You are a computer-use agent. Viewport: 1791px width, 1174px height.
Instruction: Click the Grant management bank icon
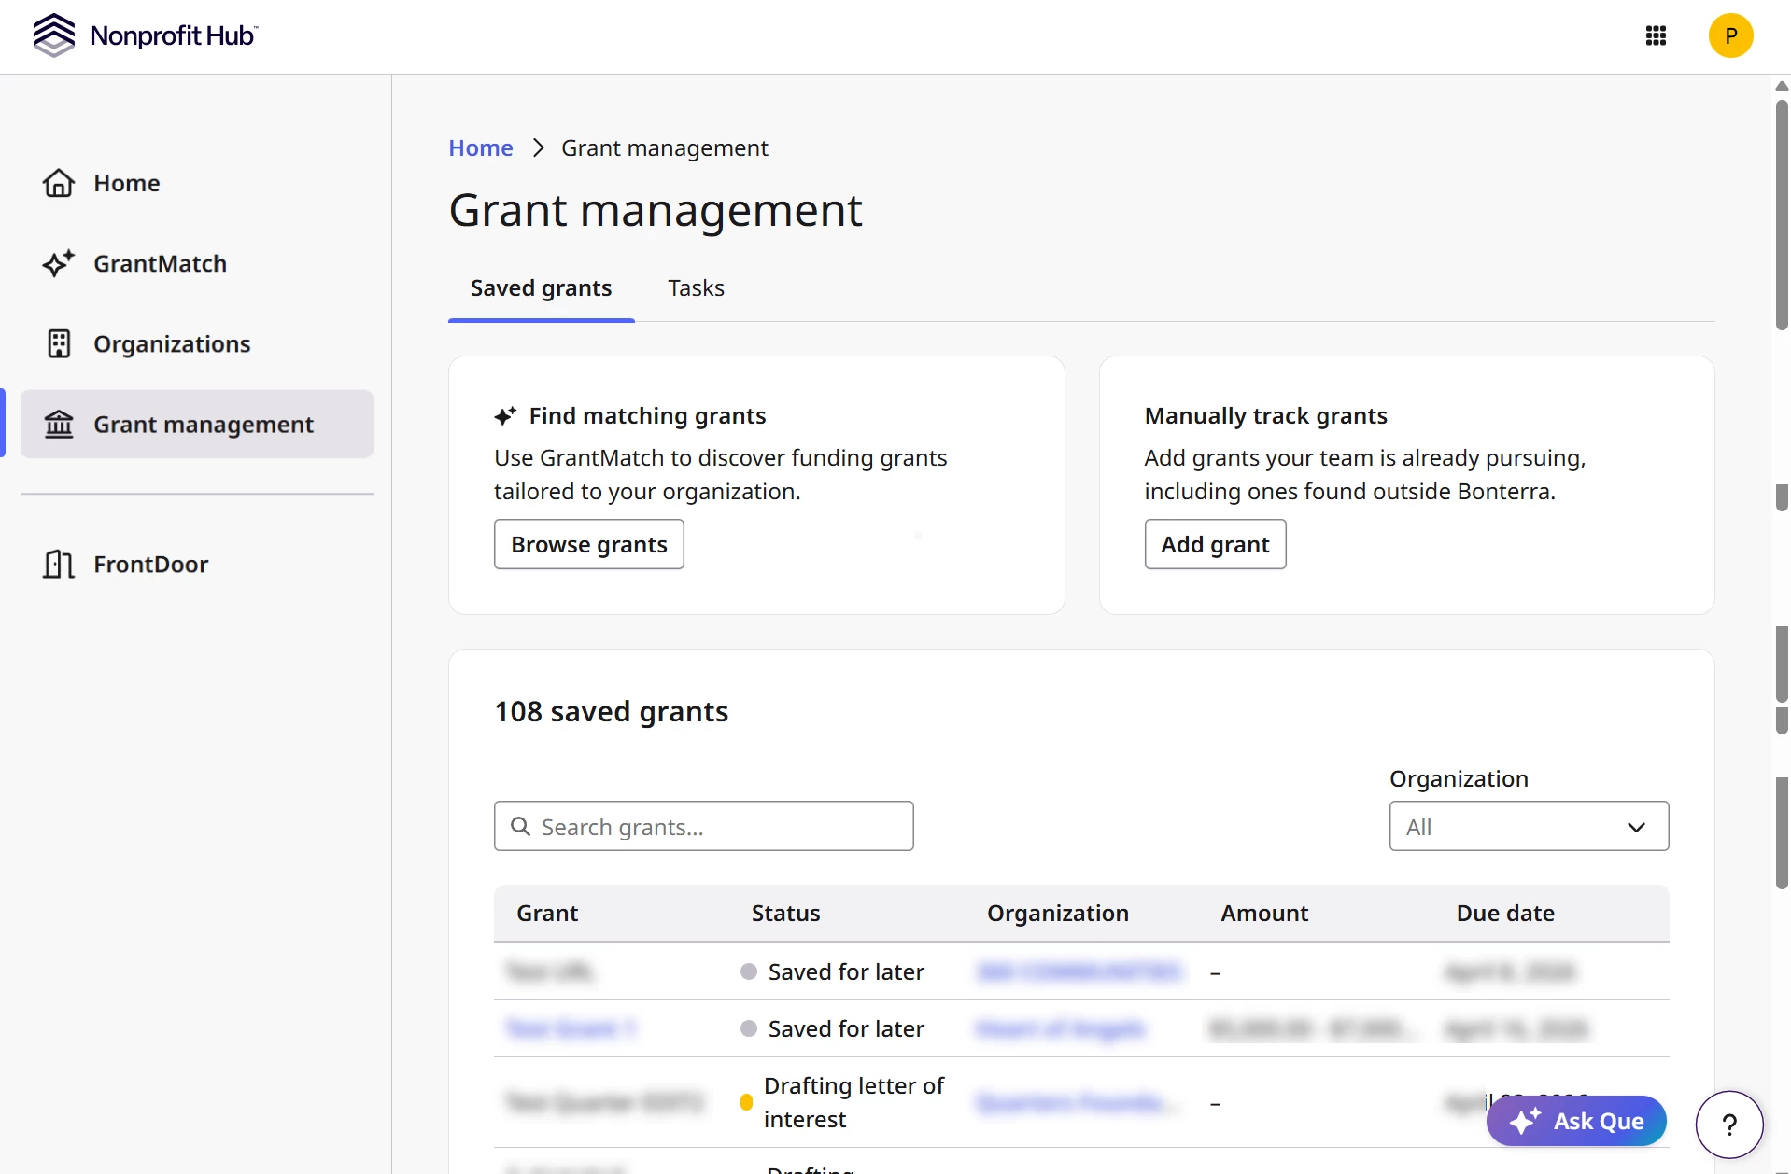point(59,424)
